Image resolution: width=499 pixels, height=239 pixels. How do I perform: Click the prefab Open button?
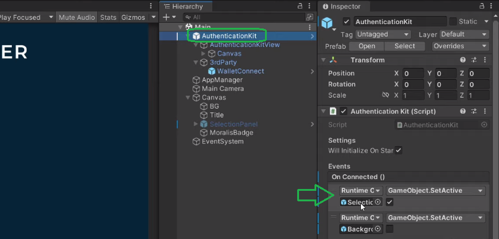click(367, 46)
